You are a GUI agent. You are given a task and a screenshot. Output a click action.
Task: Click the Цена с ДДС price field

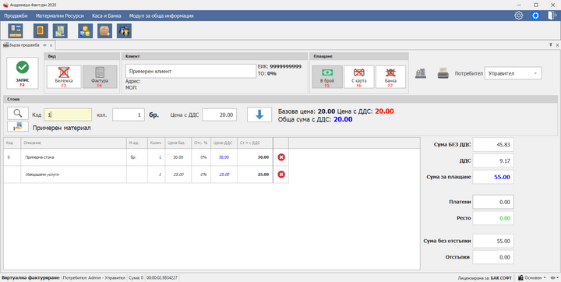219,115
